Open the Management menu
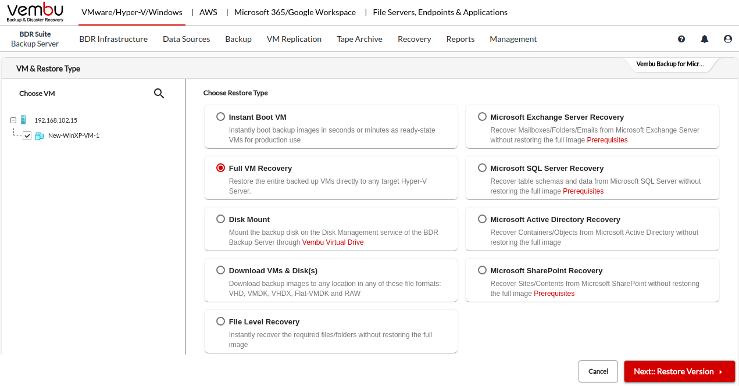Screen dimensions: 739x386 (513, 39)
